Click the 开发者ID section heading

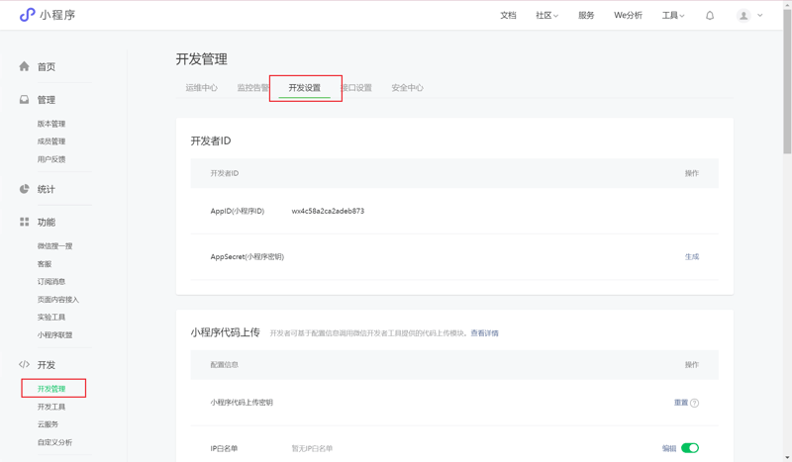tap(211, 140)
